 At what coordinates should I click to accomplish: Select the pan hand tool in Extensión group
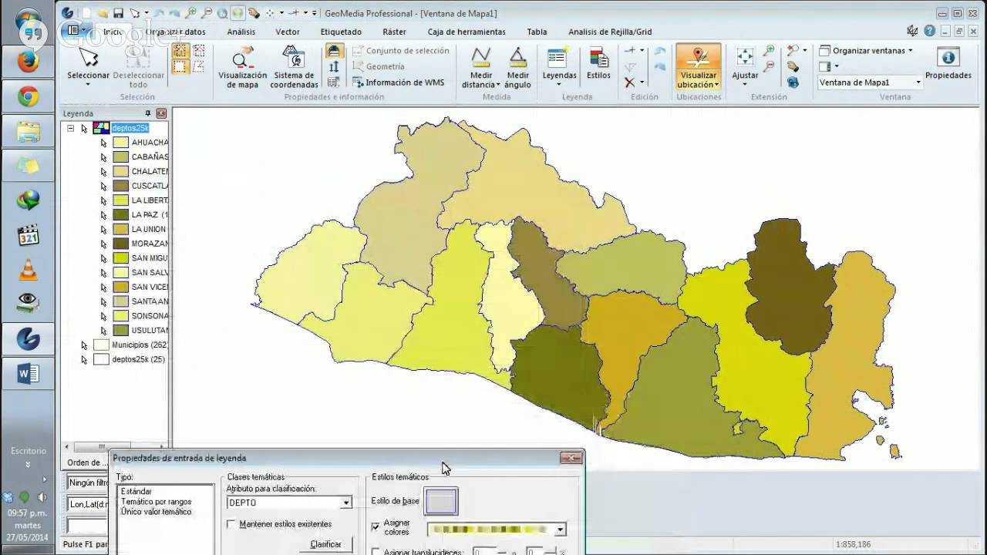(x=793, y=66)
